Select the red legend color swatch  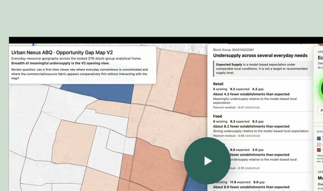pos(319,150)
